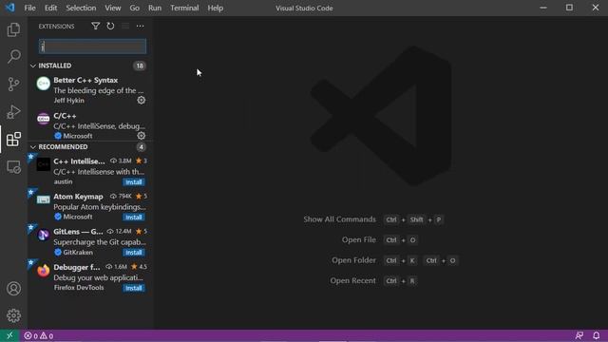Select the Atom Keymap extension icon
The height and width of the screenshot is (342, 608).
pos(43,199)
